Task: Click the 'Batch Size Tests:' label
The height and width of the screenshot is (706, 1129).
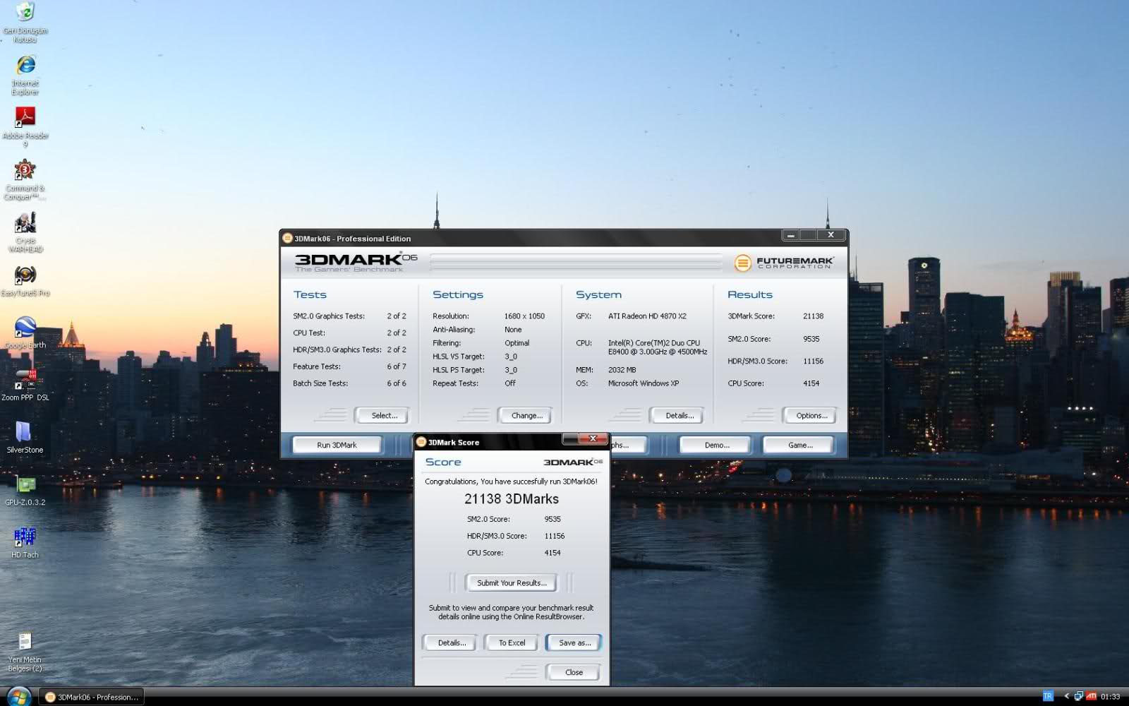Action: coord(320,383)
